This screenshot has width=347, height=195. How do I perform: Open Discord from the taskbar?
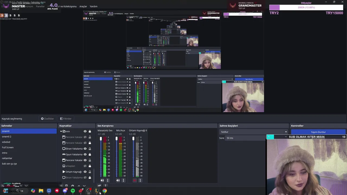65,191
